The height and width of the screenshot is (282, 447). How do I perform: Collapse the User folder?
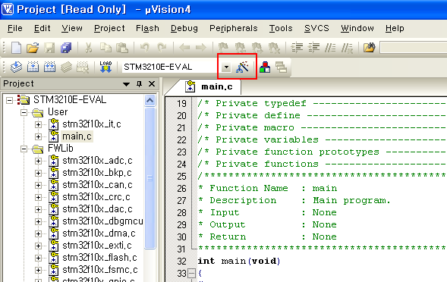point(24,112)
